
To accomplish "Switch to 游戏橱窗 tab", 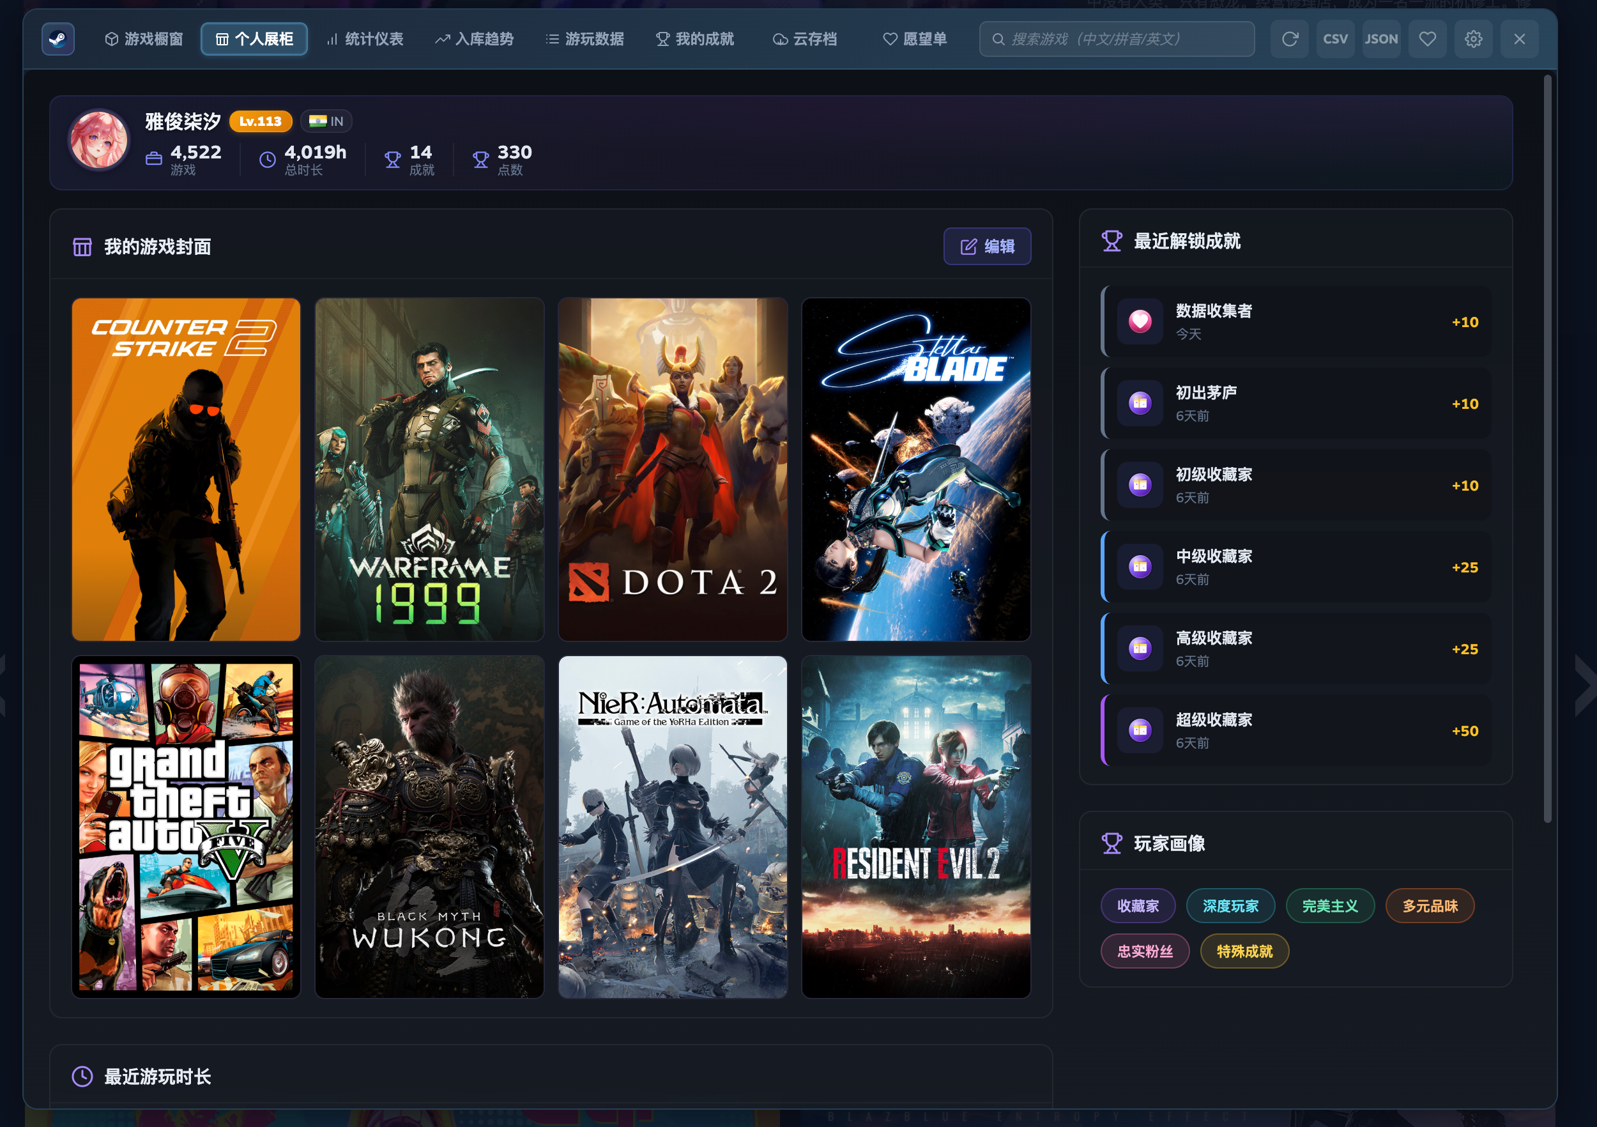I will [144, 39].
